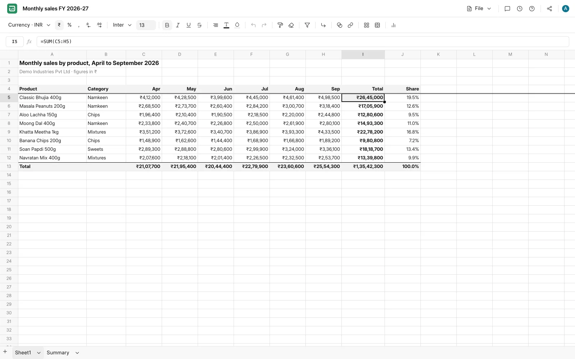575x359 pixels.
Task: Toggle bold formatting
Action: [x=167, y=25]
